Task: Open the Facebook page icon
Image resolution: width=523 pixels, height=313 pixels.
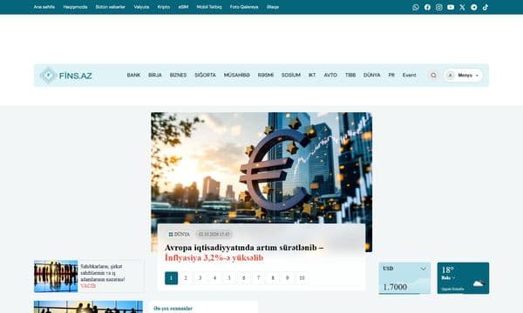Action: (427, 7)
